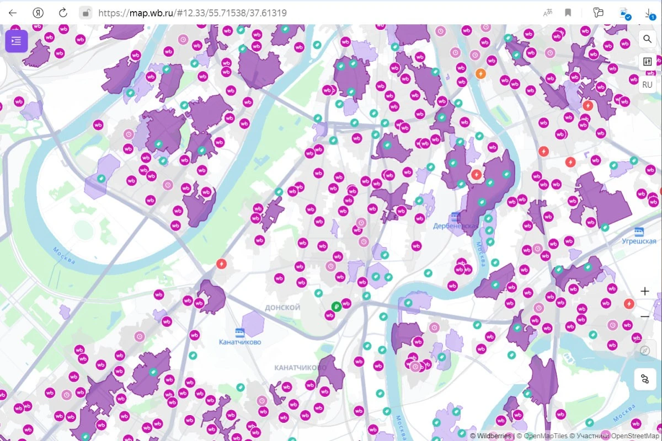Zoom in with the plus button
The image size is (662, 441).
[645, 291]
